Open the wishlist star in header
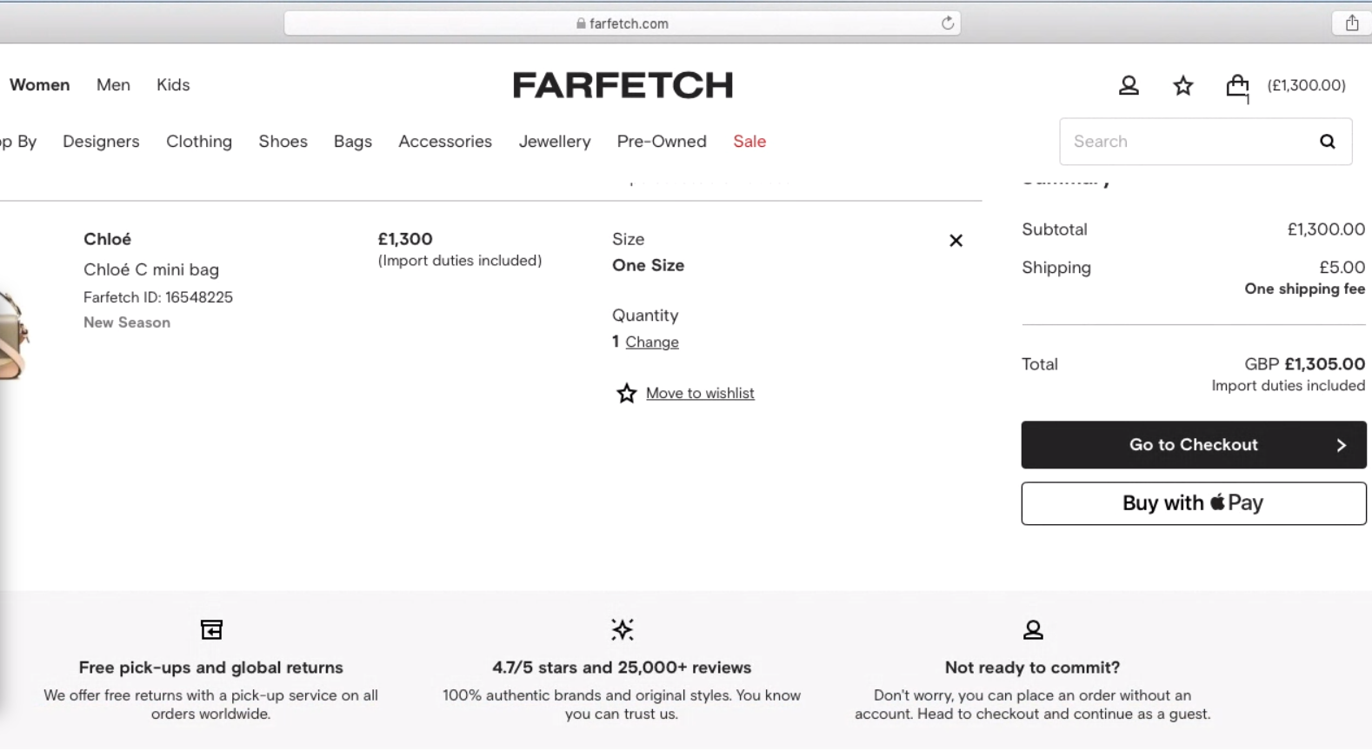The width and height of the screenshot is (1372, 751). tap(1183, 85)
